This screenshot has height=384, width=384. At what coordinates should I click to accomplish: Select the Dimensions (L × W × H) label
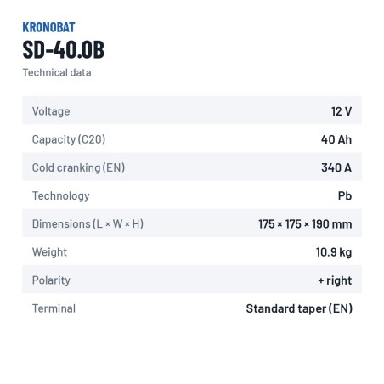point(88,223)
